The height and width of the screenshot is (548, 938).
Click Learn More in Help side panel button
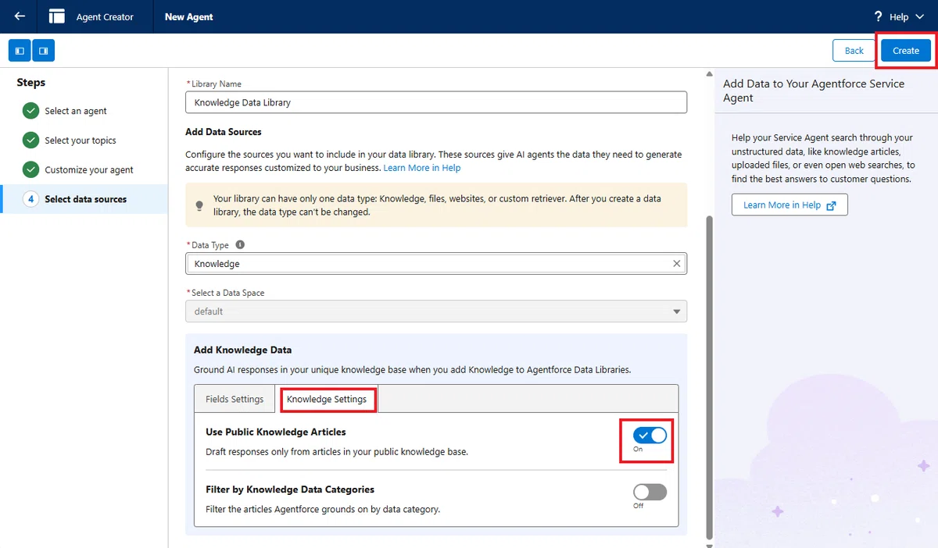789,205
